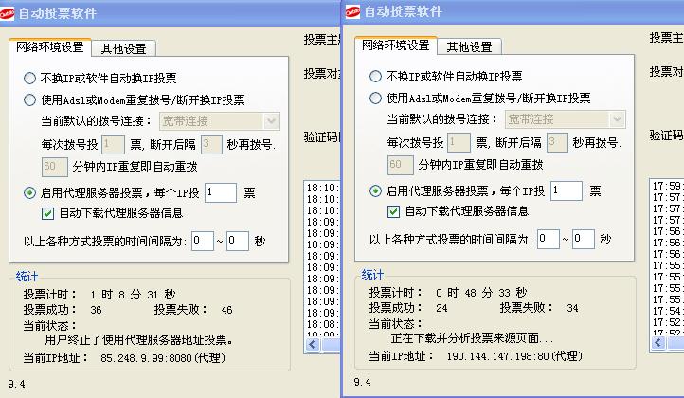Select the Adsl或Modem重复拨号 radio in the left window
Screen dimensions: 684x398
coord(30,99)
